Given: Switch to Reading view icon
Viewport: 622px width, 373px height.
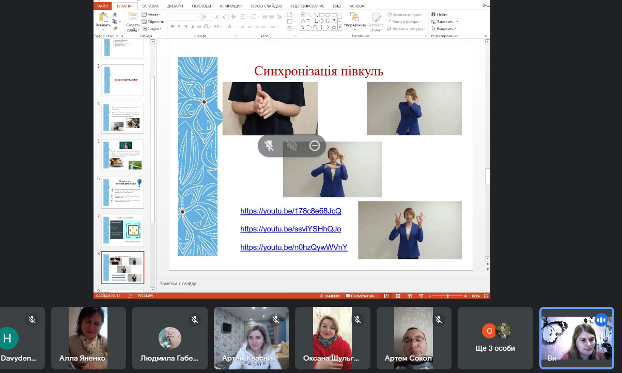Looking at the screenshot, I should pyautogui.click(x=409, y=296).
